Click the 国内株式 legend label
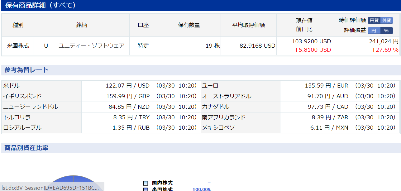The image size is (401, 191). pyautogui.click(x=162, y=183)
